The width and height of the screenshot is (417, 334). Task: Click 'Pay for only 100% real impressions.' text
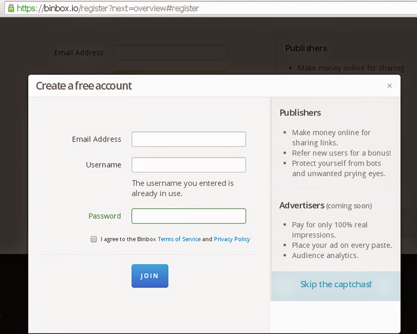pos(329,230)
